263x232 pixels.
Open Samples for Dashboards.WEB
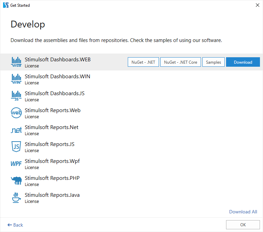(x=214, y=62)
